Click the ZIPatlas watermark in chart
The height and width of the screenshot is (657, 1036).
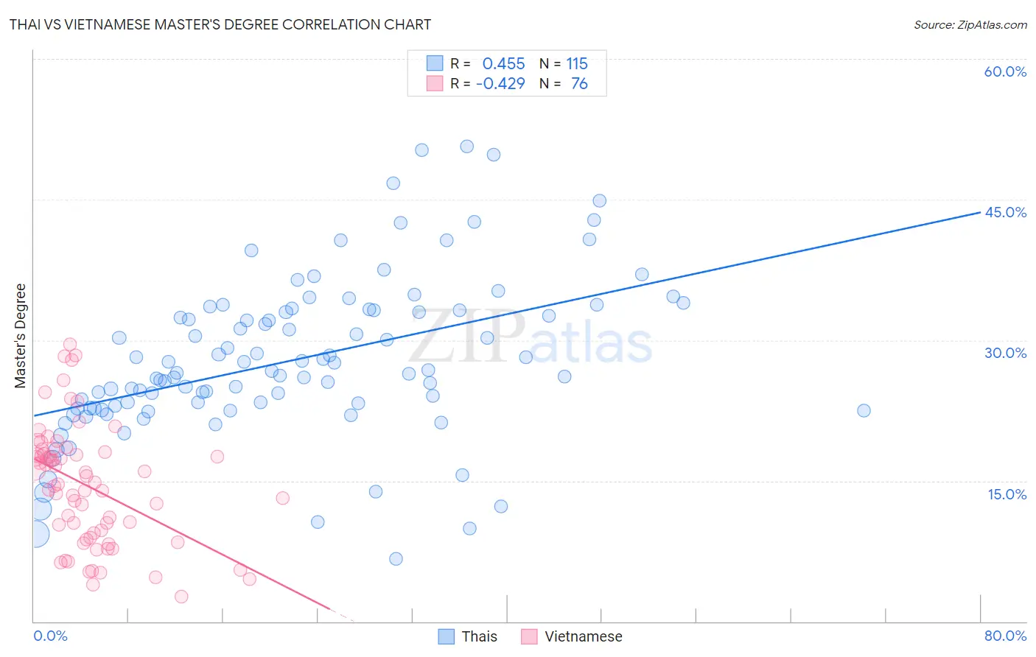(531, 337)
